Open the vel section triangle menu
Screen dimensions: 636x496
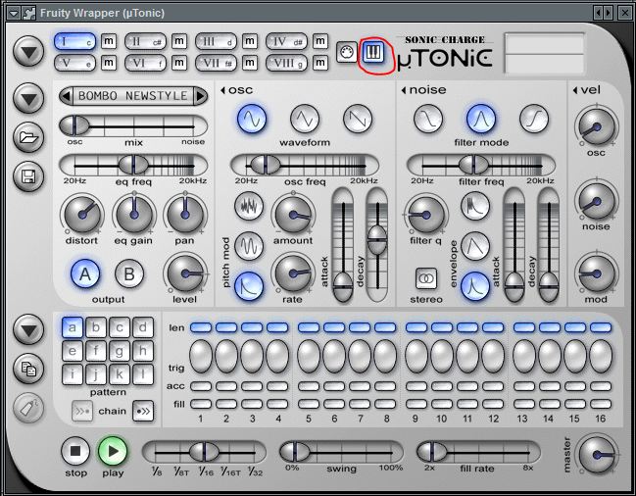click(575, 90)
